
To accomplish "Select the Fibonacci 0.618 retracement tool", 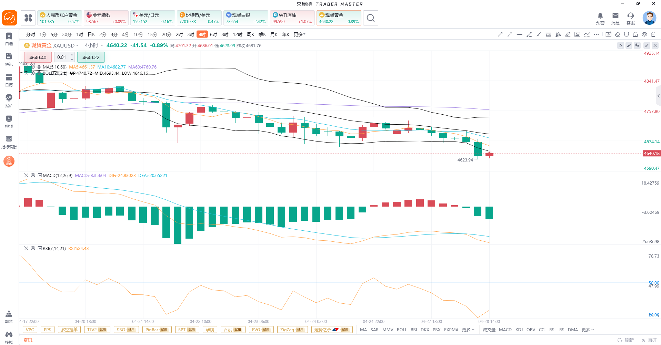I will pyautogui.click(x=548, y=34).
